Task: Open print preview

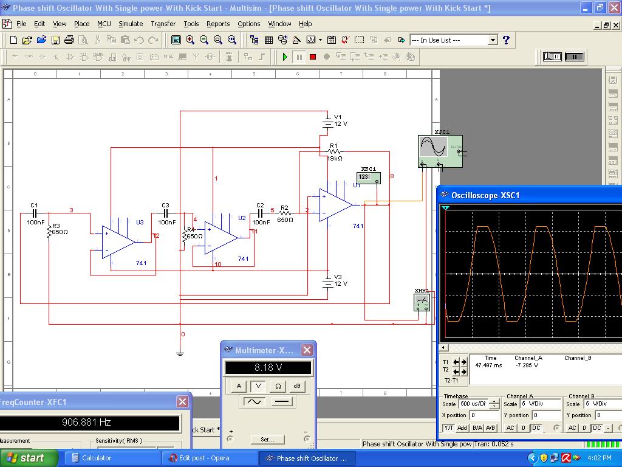Action: point(83,40)
